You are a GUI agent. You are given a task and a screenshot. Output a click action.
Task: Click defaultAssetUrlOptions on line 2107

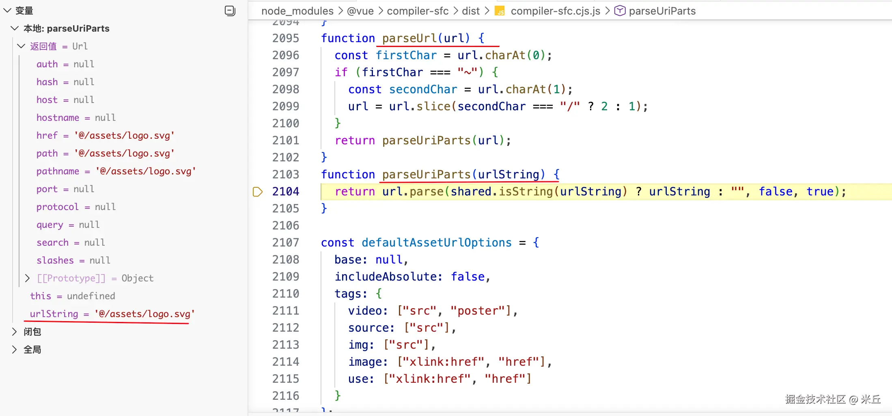click(437, 242)
